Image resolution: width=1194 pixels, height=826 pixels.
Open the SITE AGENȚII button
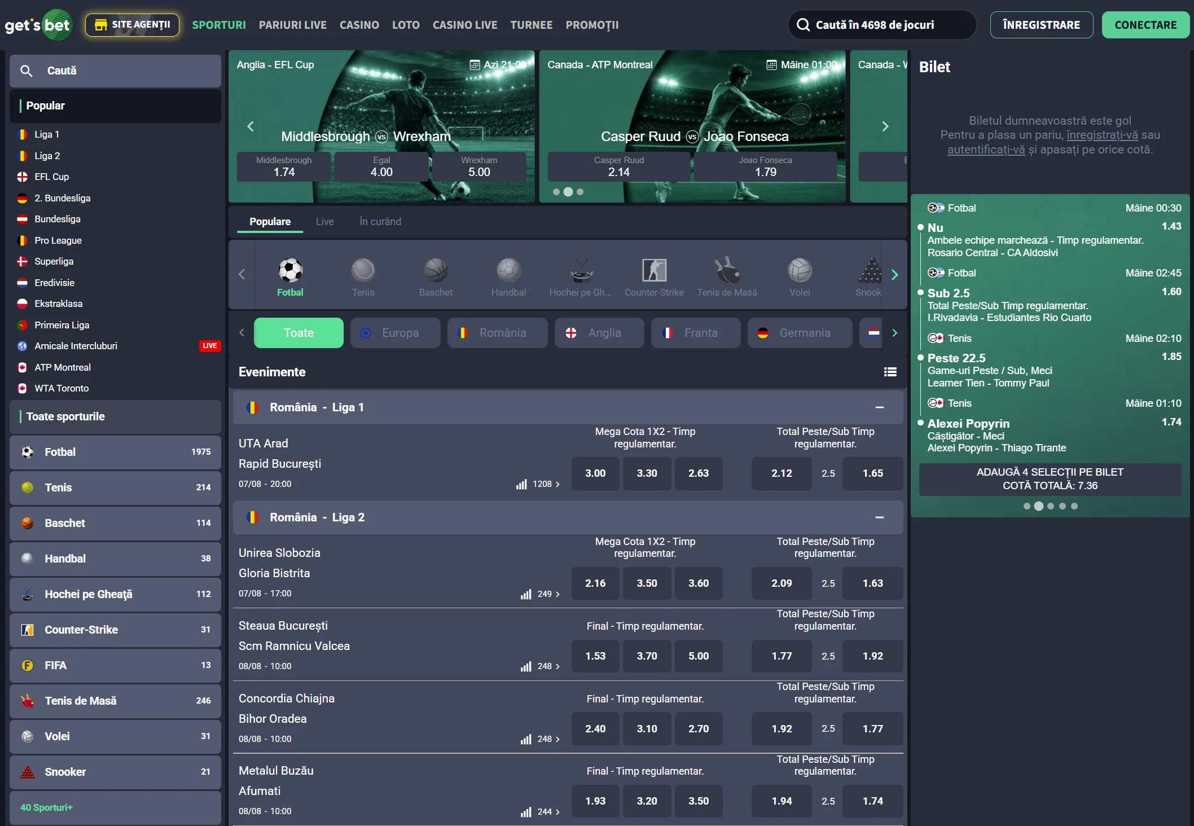pos(132,25)
